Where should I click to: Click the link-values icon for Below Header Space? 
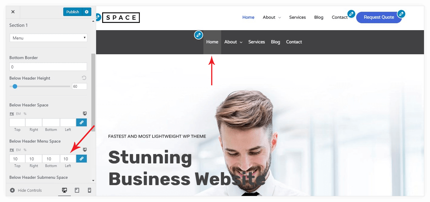tap(81, 122)
